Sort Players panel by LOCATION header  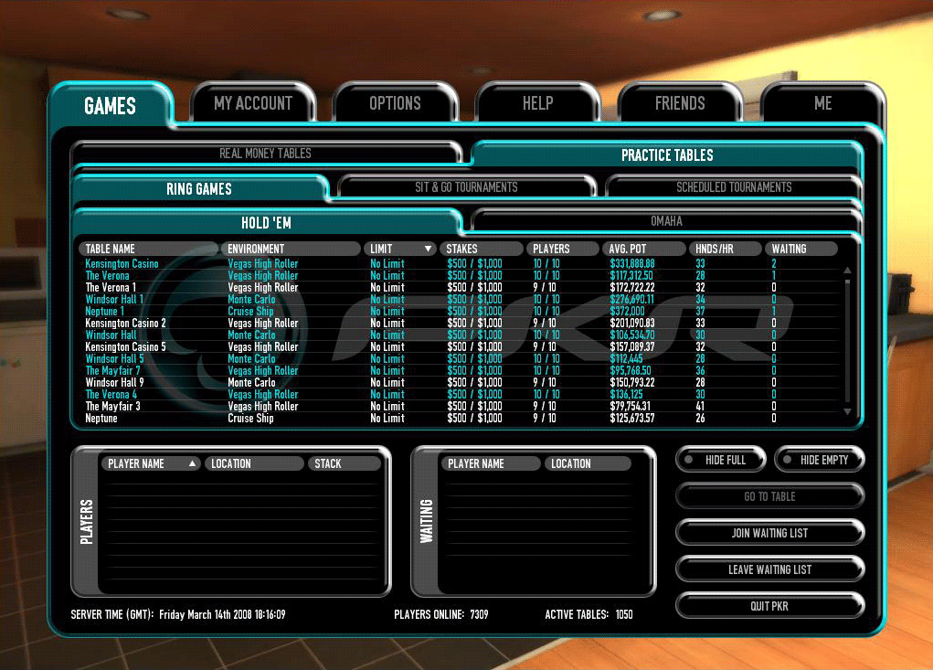click(254, 463)
